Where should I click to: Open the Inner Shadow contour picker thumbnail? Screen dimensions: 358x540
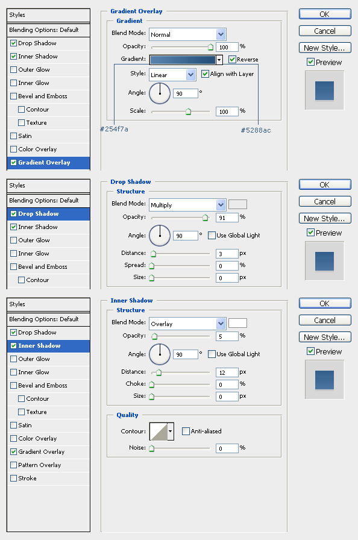(159, 431)
